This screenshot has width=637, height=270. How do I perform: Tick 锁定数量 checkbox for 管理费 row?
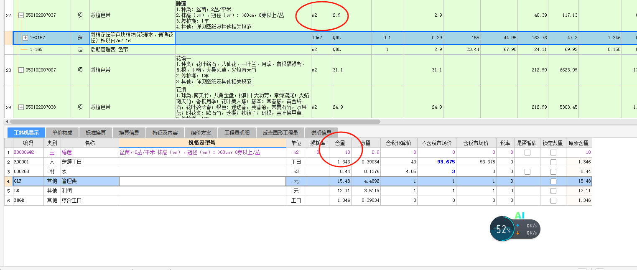pos(553,181)
